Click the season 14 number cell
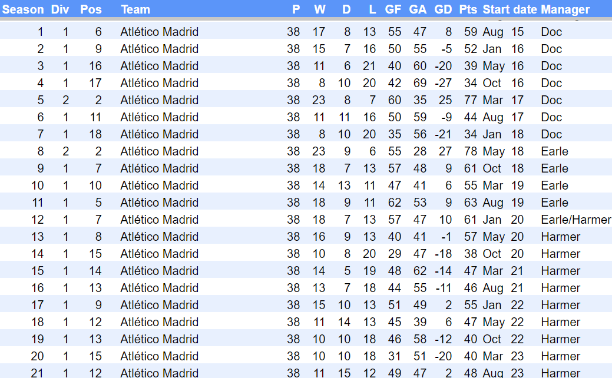This screenshot has width=612, height=378. click(37, 254)
